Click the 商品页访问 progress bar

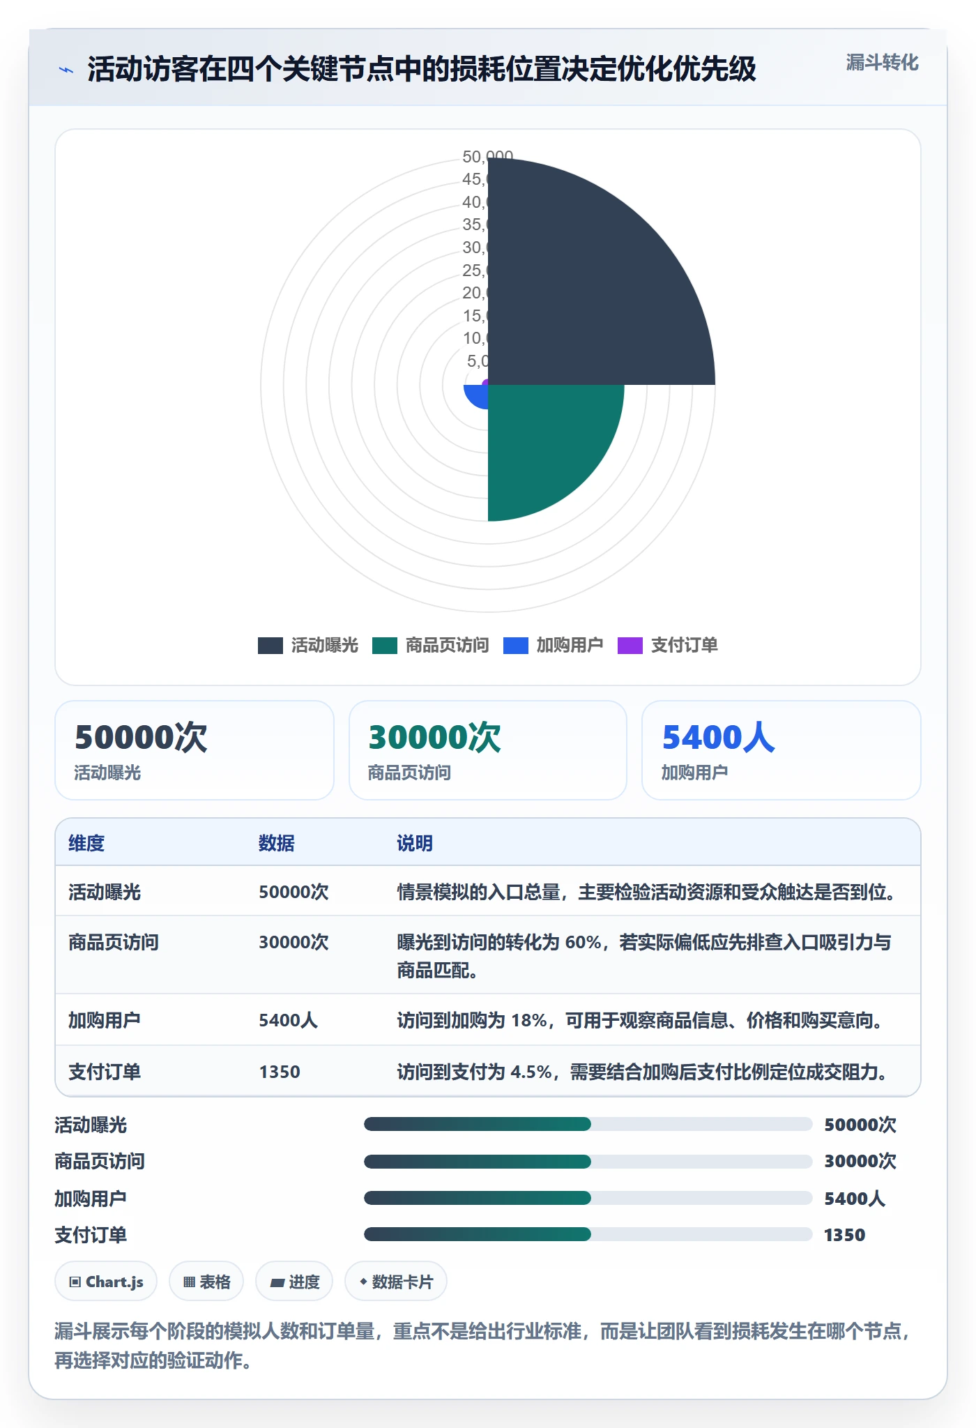click(588, 1161)
